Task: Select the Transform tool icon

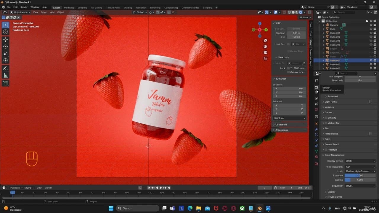Action: [x=5, y=61]
